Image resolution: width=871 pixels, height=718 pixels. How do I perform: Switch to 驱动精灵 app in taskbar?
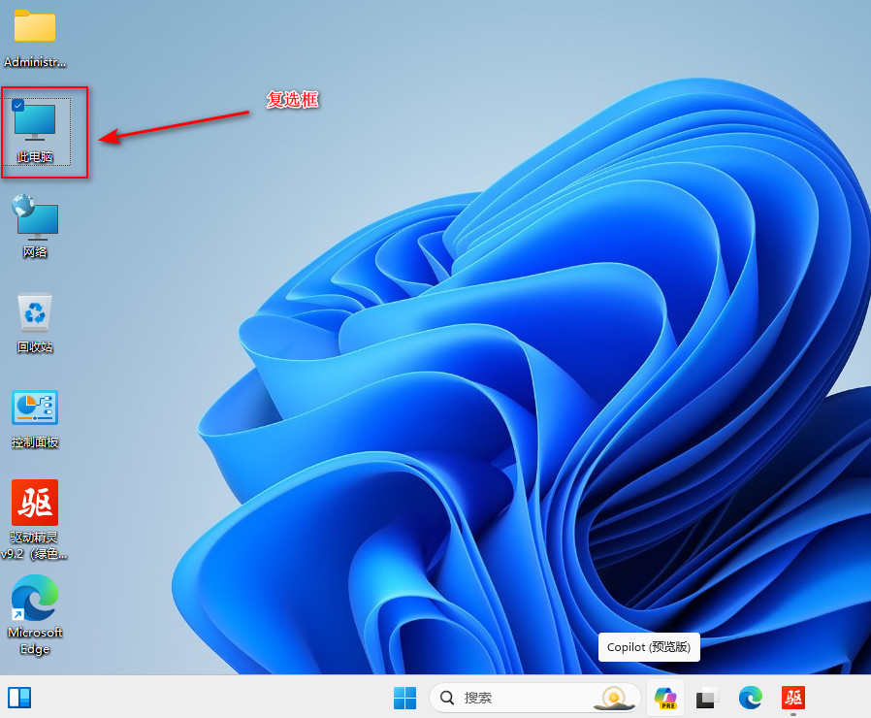coord(793,698)
